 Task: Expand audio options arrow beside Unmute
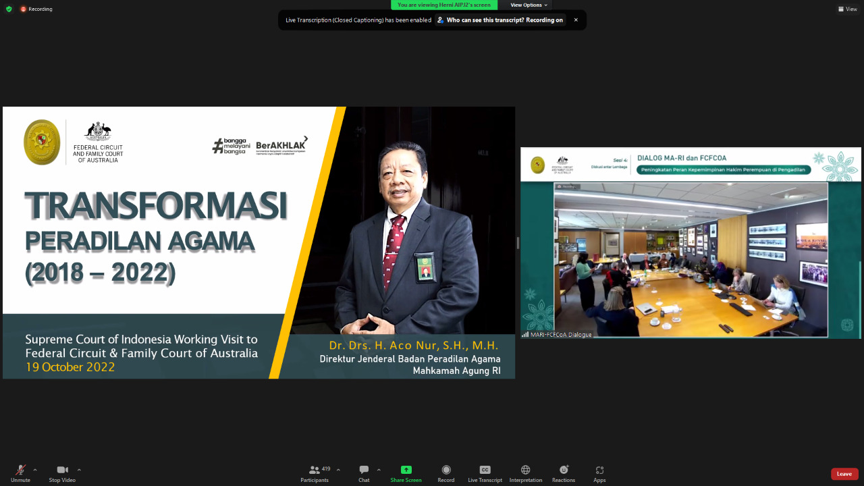pos(35,470)
